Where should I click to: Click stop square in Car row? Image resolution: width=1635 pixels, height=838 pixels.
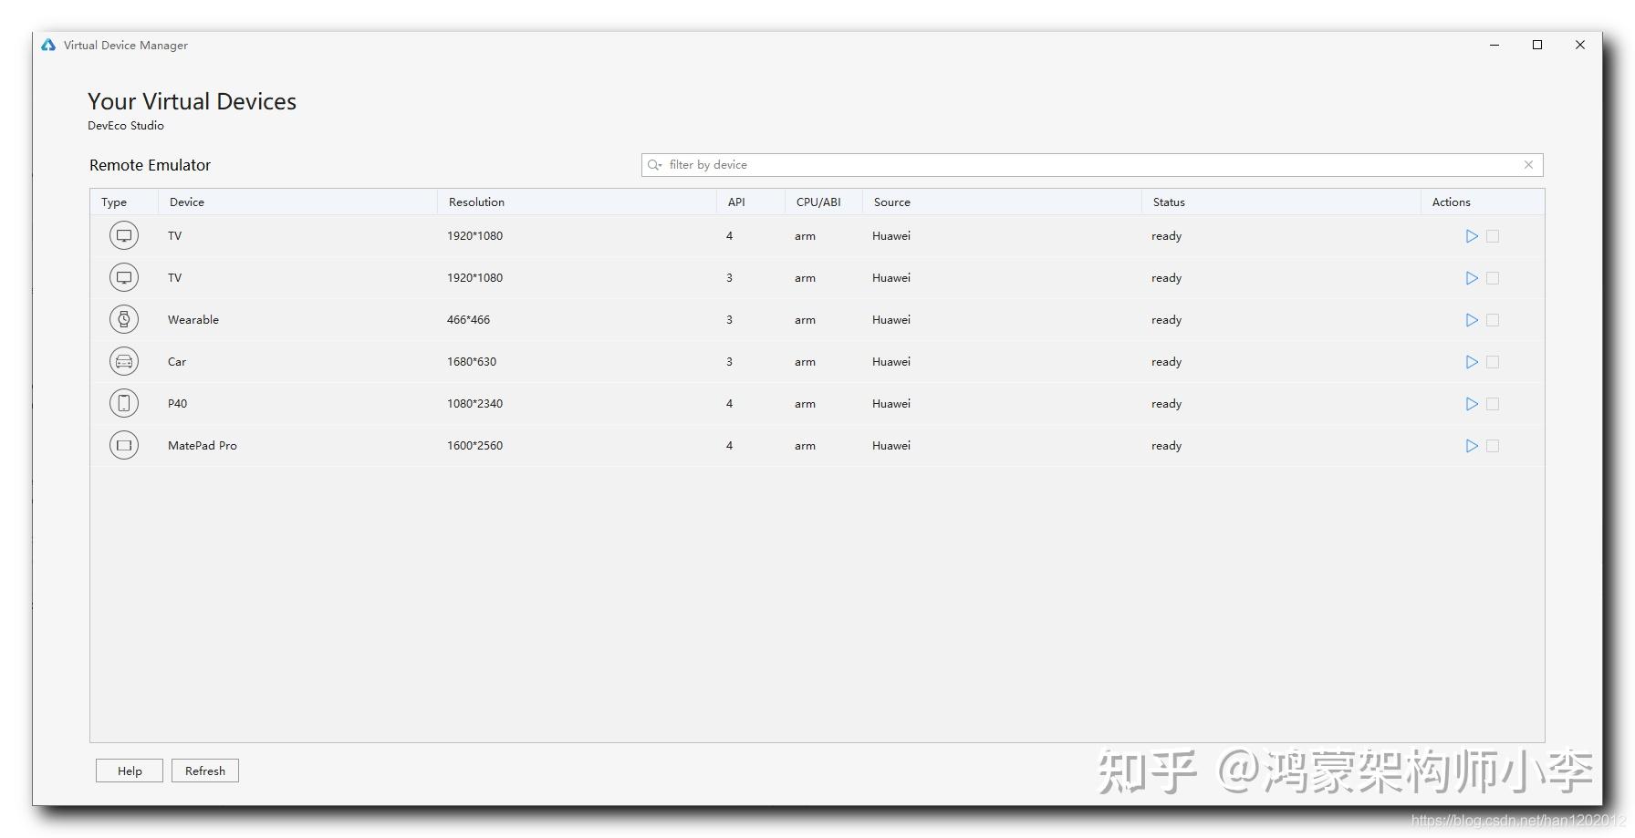click(x=1493, y=362)
